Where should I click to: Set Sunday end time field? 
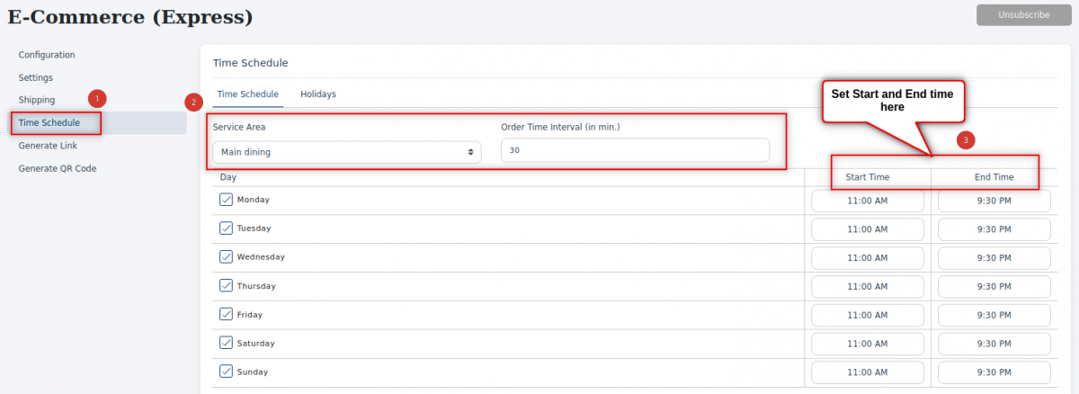[994, 372]
